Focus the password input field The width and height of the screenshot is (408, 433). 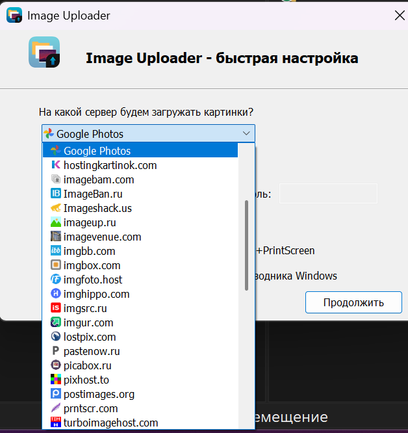[328, 193]
